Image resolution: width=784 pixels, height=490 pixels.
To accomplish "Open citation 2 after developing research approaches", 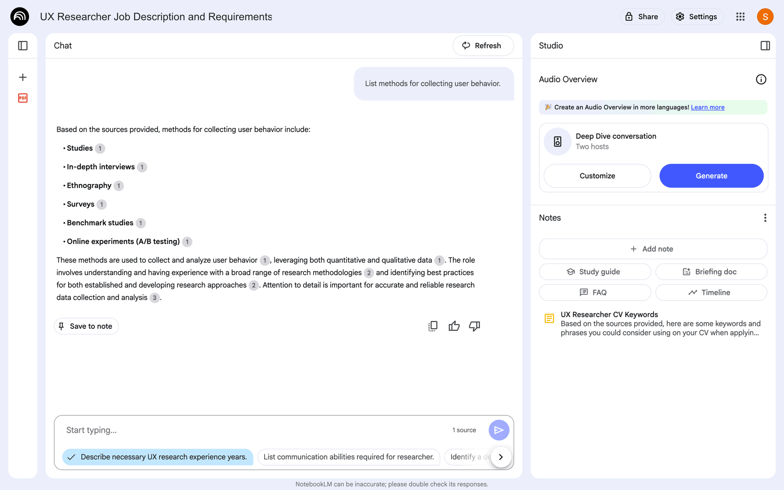I will pos(254,285).
